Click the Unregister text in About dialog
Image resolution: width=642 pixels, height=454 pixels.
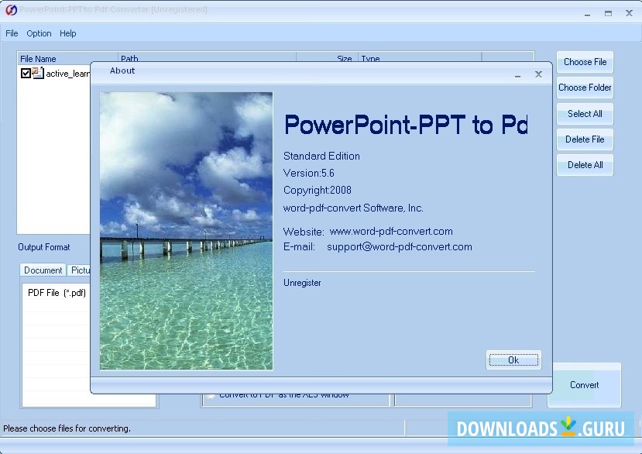point(302,283)
